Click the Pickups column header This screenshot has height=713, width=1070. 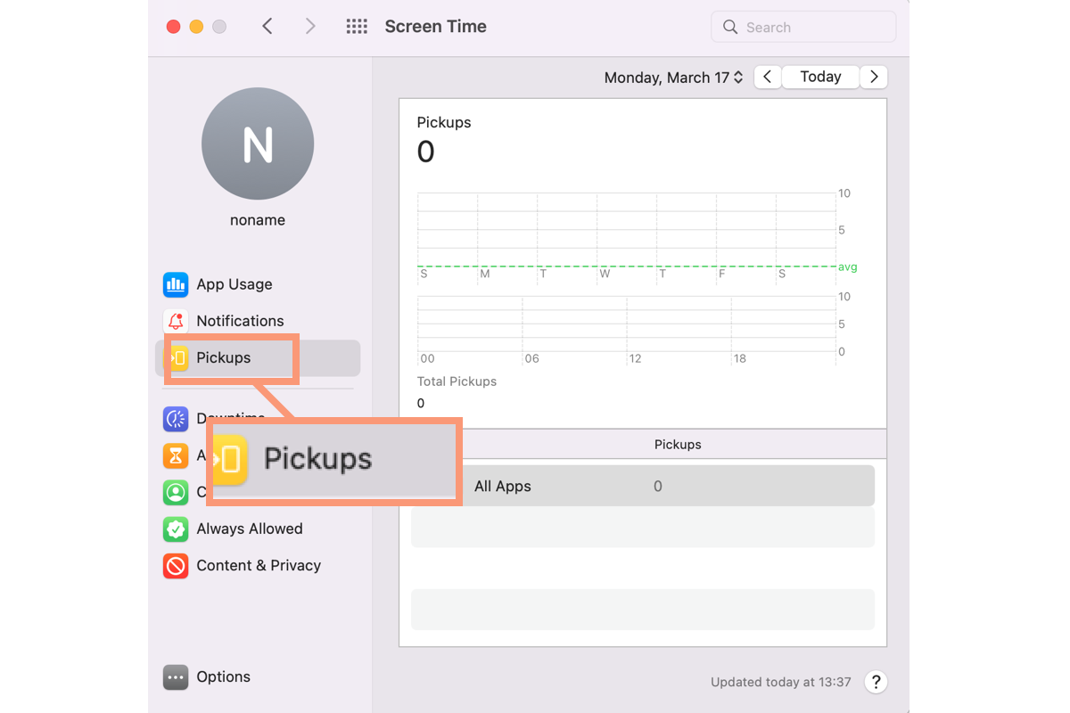[678, 444]
